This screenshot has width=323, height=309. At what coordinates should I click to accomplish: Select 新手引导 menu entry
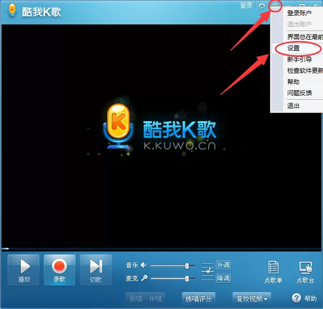[x=297, y=60]
